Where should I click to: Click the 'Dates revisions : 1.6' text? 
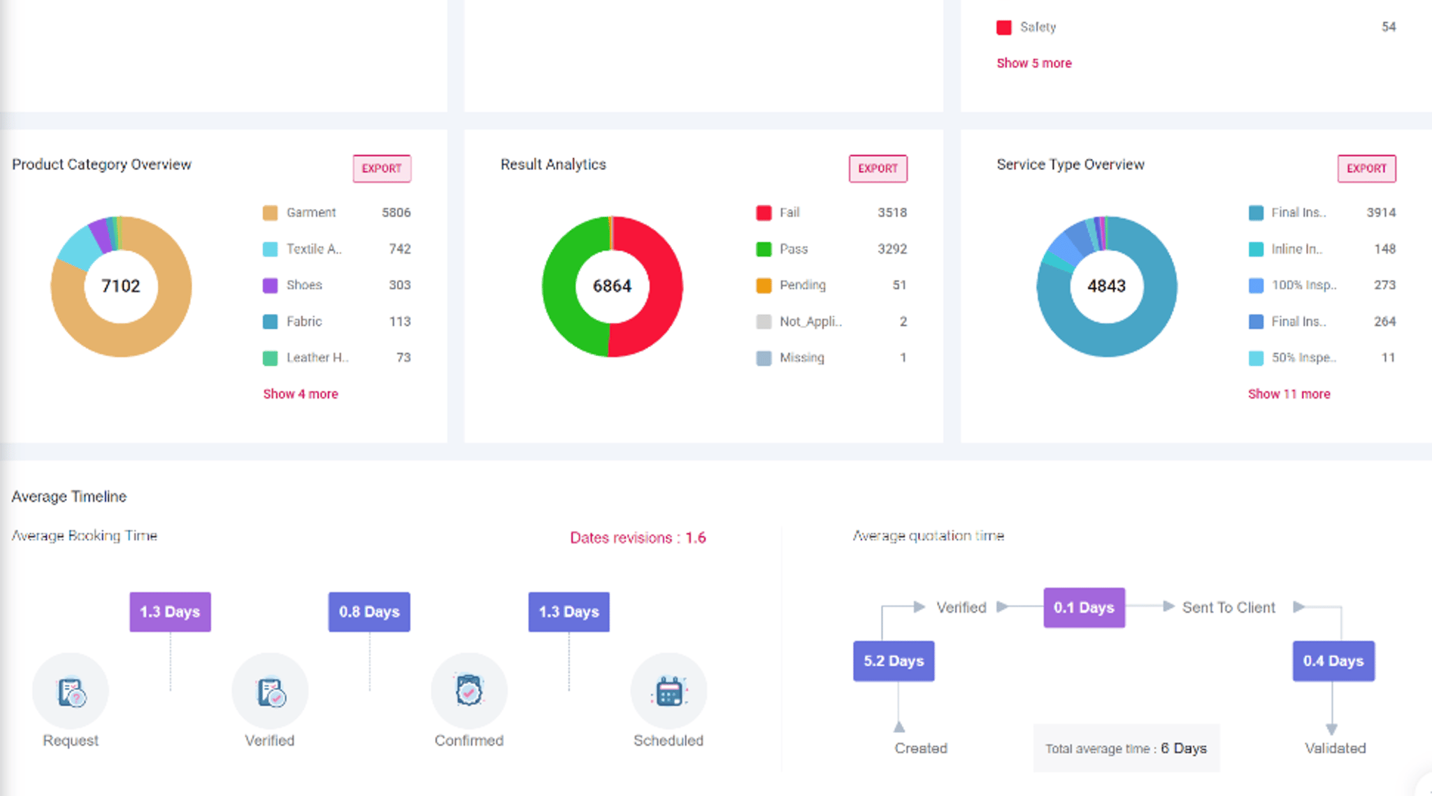pyautogui.click(x=638, y=538)
